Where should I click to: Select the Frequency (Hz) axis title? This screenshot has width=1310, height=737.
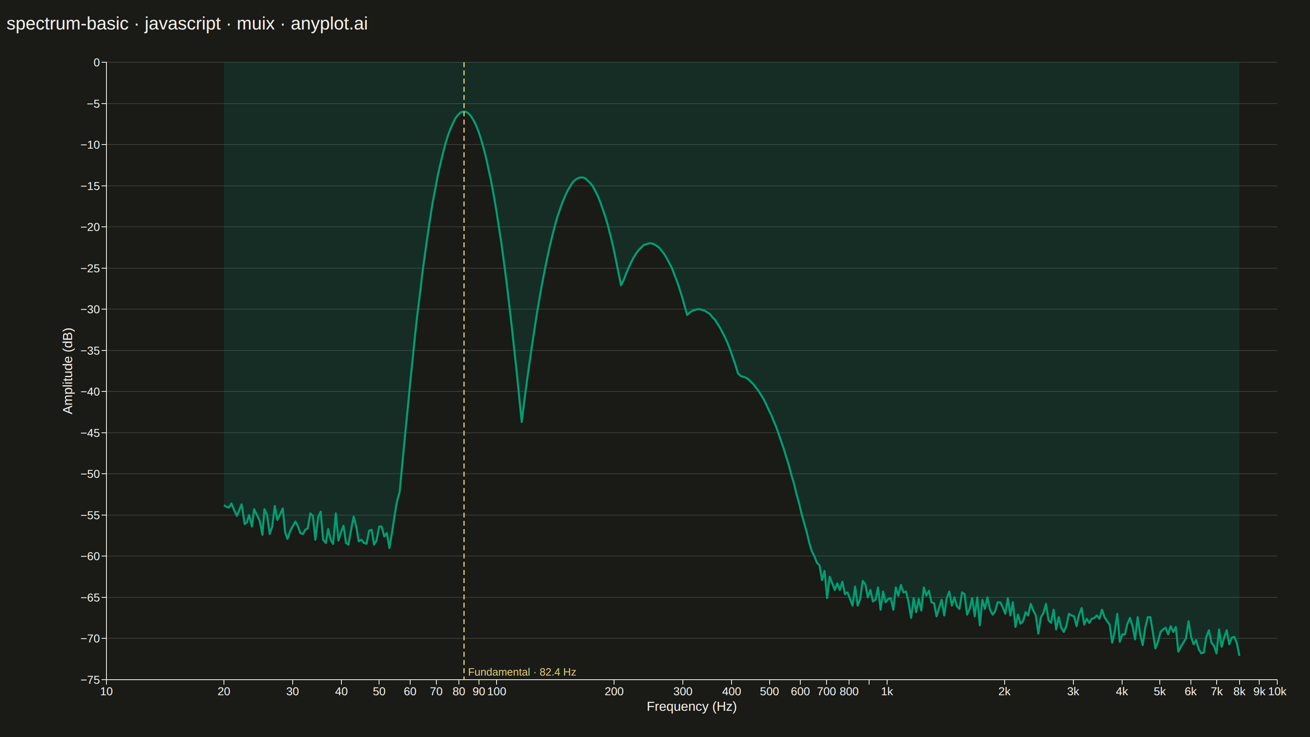coord(691,706)
